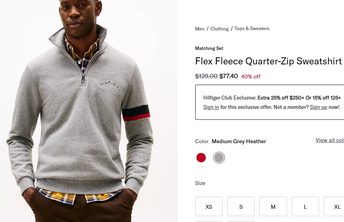Click the $77.40 sale price
The height and width of the screenshot is (222, 344).
[x=228, y=76]
